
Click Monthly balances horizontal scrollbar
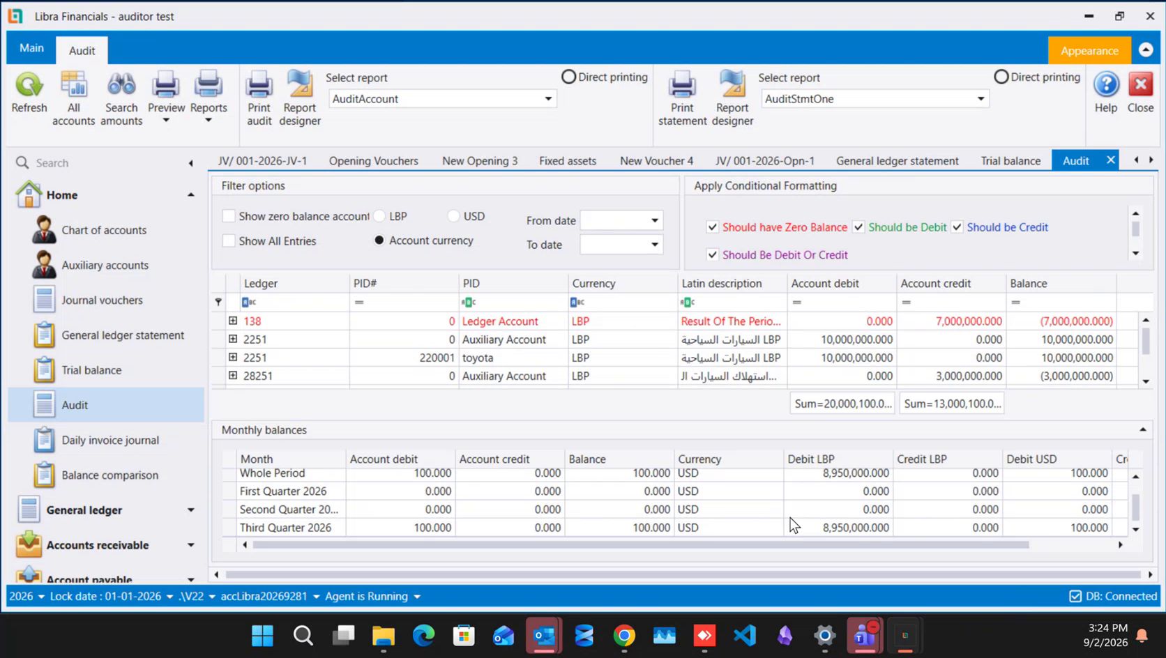(x=640, y=545)
